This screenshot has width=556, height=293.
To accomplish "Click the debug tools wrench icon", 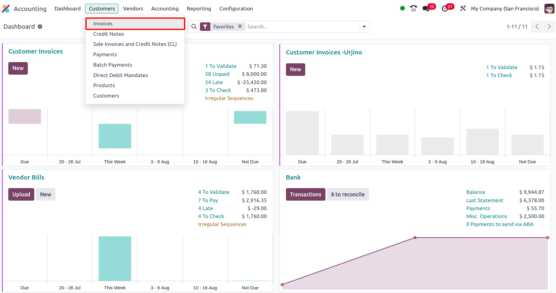I will tap(463, 9).
